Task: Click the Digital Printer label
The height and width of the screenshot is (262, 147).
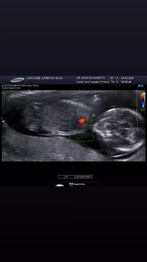Action: click(79, 184)
